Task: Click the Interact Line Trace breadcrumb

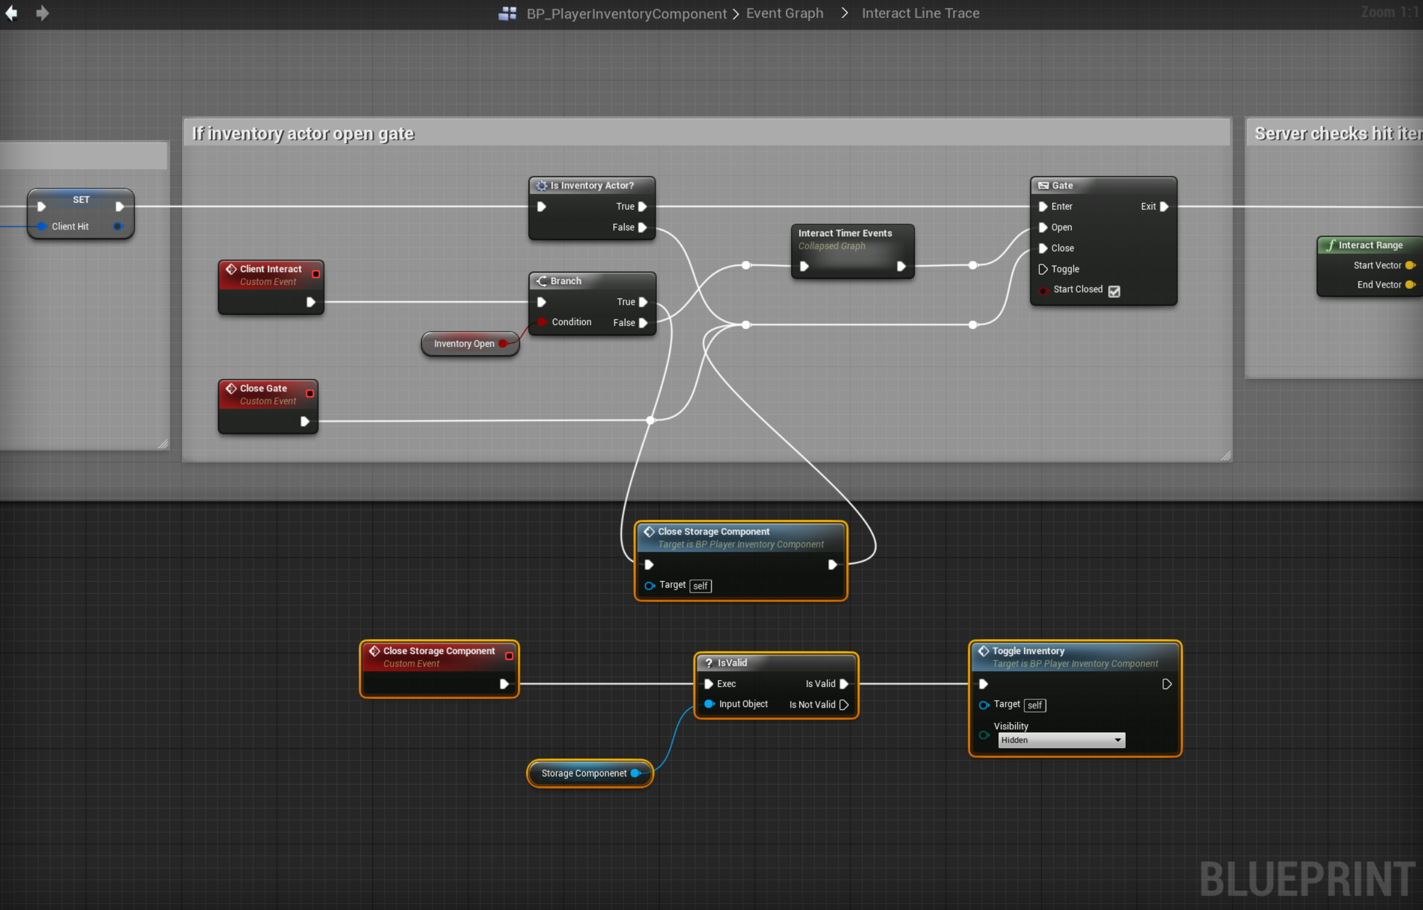Action: pos(920,13)
